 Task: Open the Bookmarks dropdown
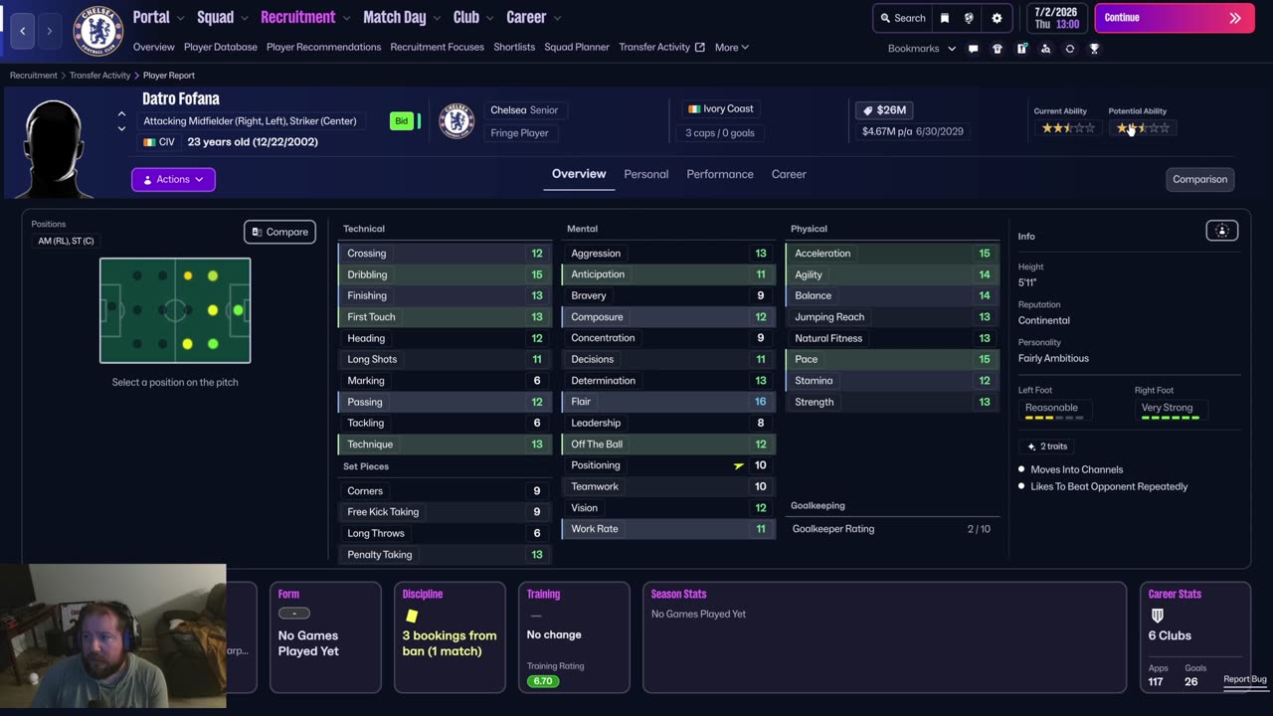click(x=922, y=49)
